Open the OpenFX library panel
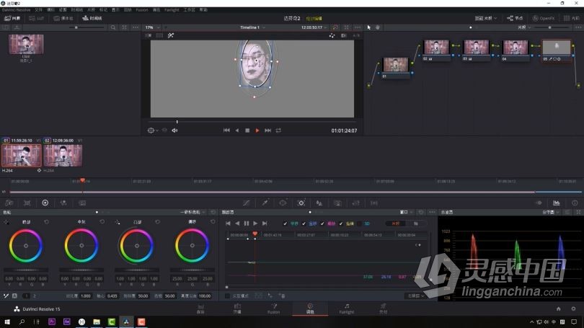The width and height of the screenshot is (584, 328). coord(544,18)
